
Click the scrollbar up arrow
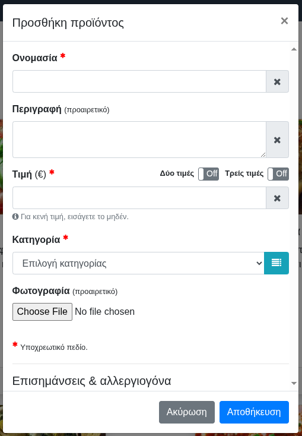294,49
